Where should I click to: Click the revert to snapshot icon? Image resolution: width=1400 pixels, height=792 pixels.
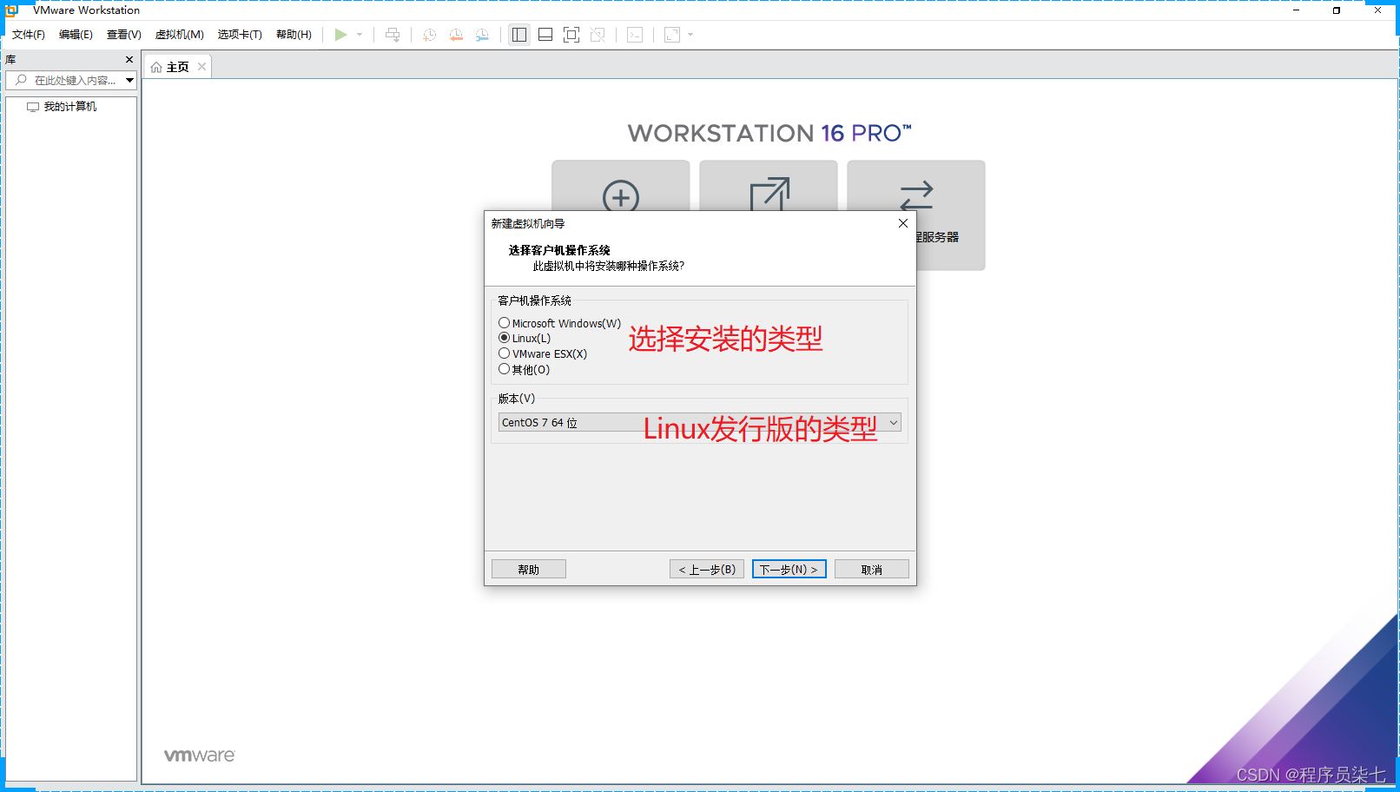[456, 35]
